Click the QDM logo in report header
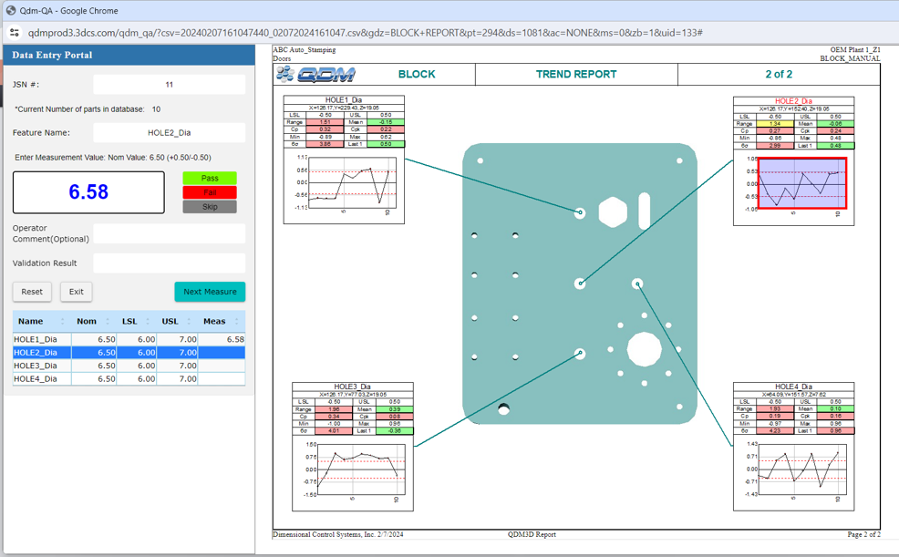Screen dimensions: 899x557 click(x=316, y=75)
